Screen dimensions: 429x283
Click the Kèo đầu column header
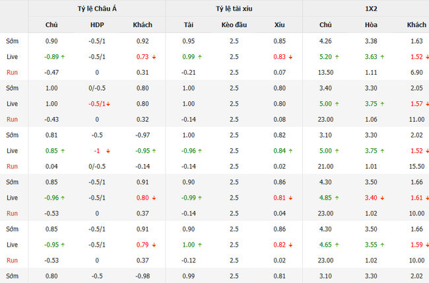(x=234, y=25)
